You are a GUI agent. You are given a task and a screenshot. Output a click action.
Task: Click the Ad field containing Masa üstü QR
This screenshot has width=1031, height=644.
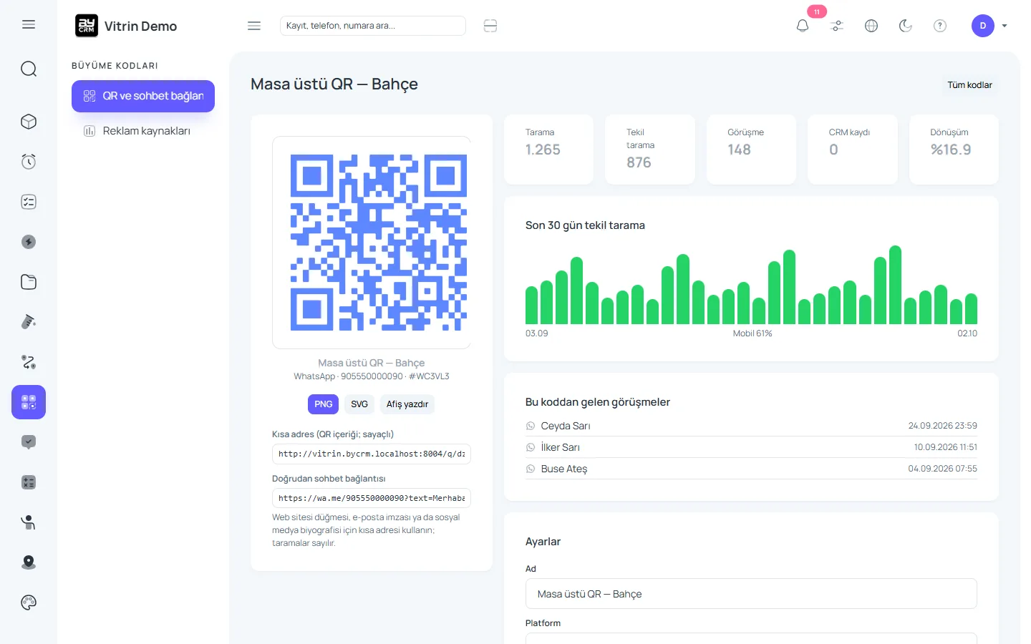click(751, 594)
